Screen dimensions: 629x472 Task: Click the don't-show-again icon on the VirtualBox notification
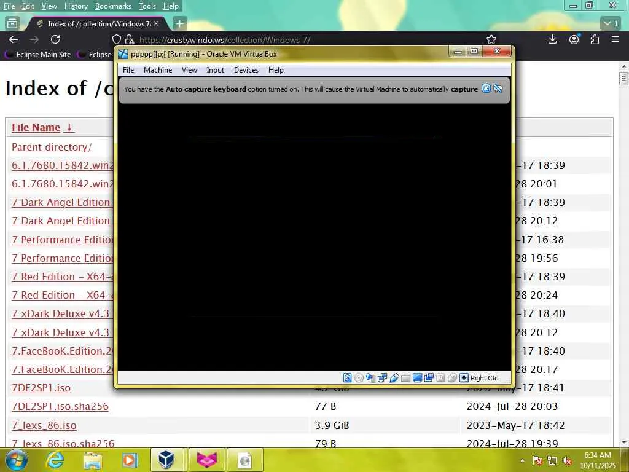498,88
